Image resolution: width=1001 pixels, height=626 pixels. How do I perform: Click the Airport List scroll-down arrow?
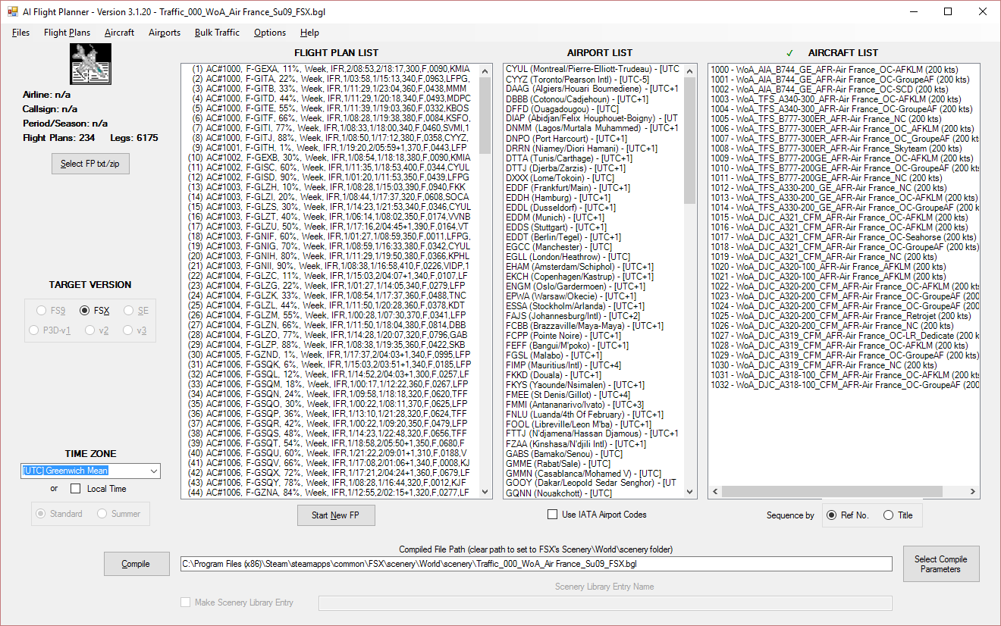click(690, 492)
